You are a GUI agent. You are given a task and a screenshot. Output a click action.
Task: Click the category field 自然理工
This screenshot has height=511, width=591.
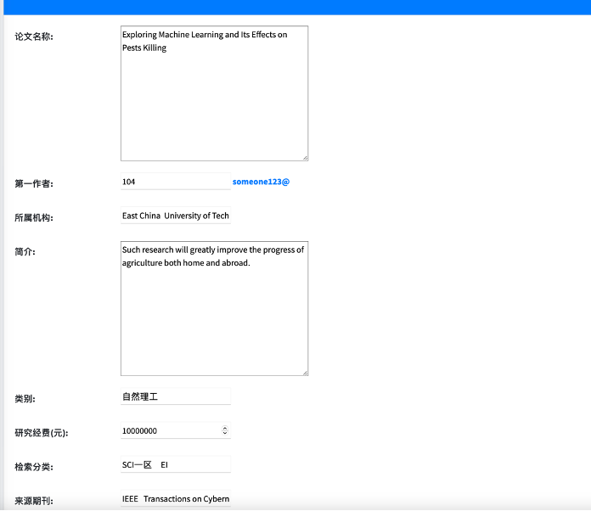point(176,396)
